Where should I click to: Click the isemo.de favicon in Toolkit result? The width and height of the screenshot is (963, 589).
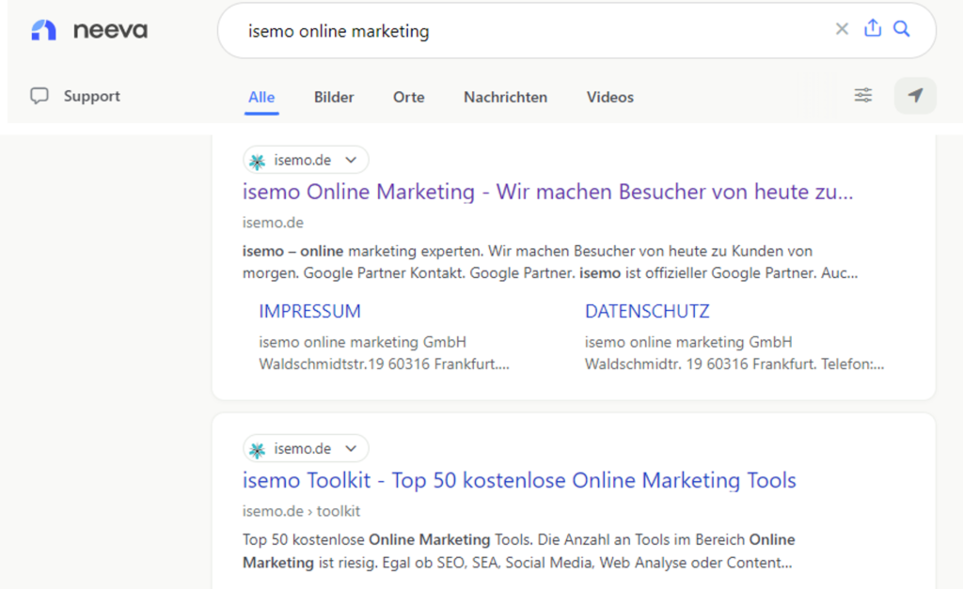[x=258, y=450]
